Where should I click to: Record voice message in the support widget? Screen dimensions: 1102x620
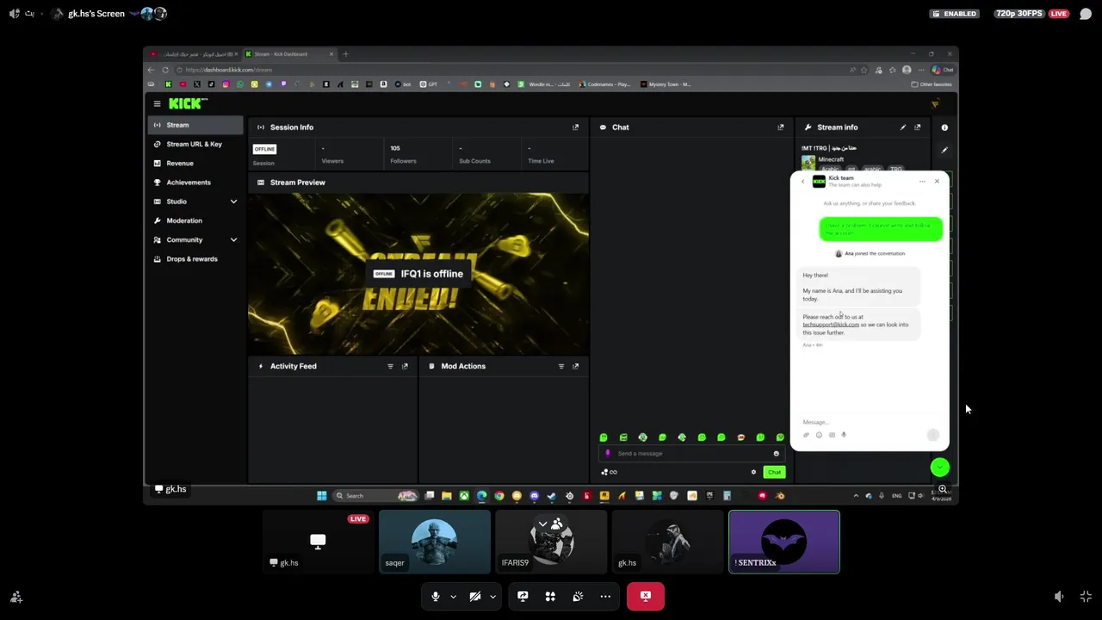844,435
